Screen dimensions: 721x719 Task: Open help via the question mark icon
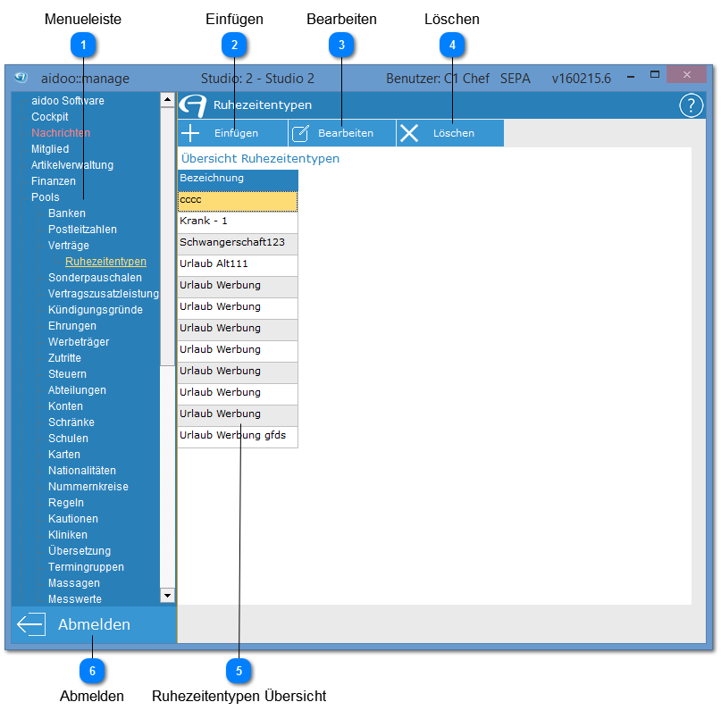(691, 105)
